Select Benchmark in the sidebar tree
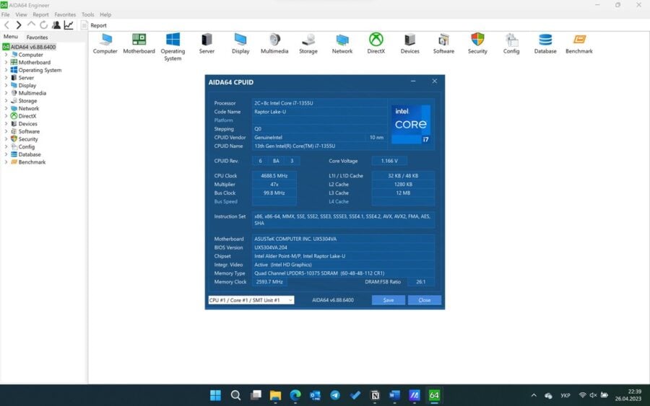 (32, 162)
